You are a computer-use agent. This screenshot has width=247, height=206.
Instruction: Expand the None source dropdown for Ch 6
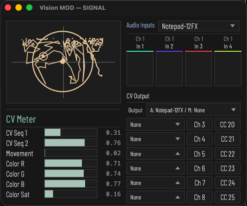click(x=155, y=168)
